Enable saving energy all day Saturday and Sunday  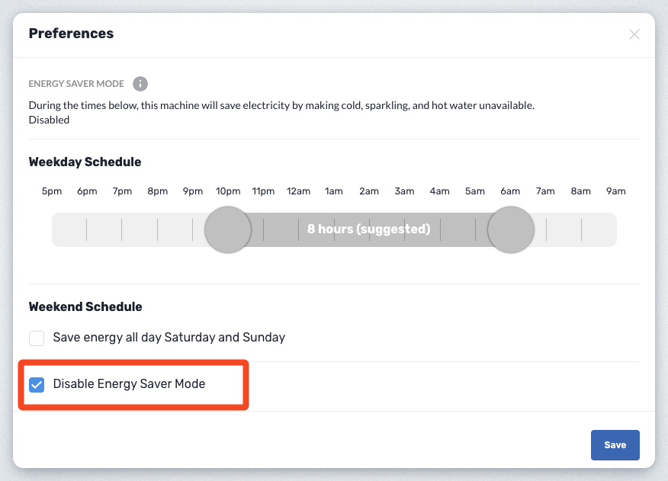[x=37, y=338]
